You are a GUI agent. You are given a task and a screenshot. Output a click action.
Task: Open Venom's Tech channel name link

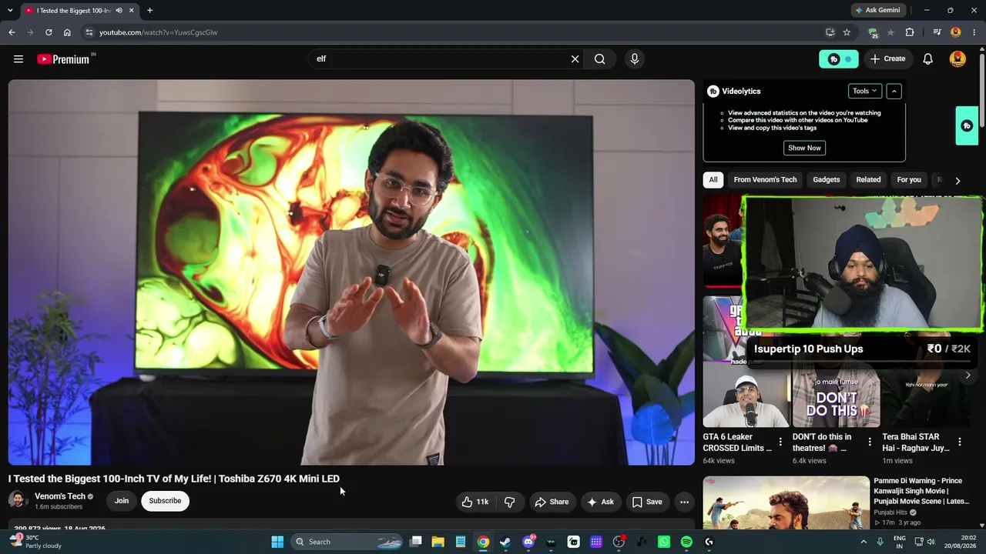(x=60, y=496)
